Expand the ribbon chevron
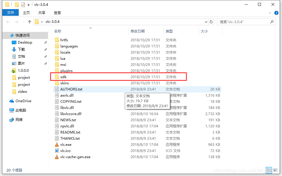The image size is (282, 176). click(x=270, y=13)
